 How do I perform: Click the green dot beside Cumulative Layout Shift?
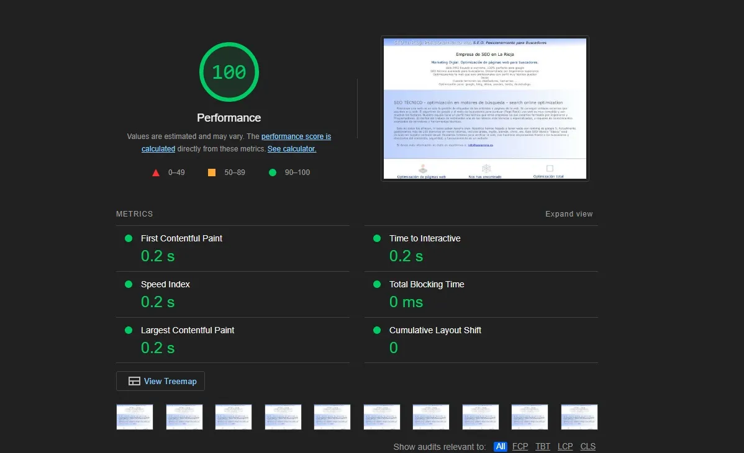point(377,330)
